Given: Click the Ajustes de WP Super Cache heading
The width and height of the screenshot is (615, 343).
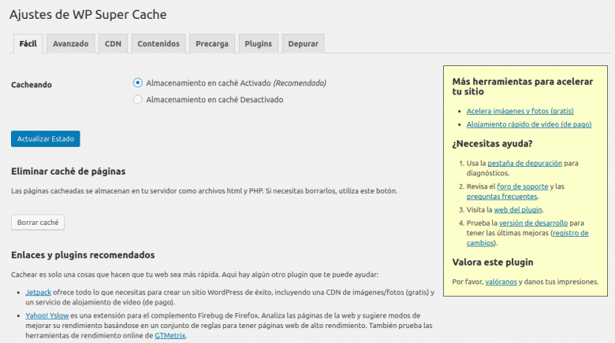Looking at the screenshot, I should [x=88, y=14].
